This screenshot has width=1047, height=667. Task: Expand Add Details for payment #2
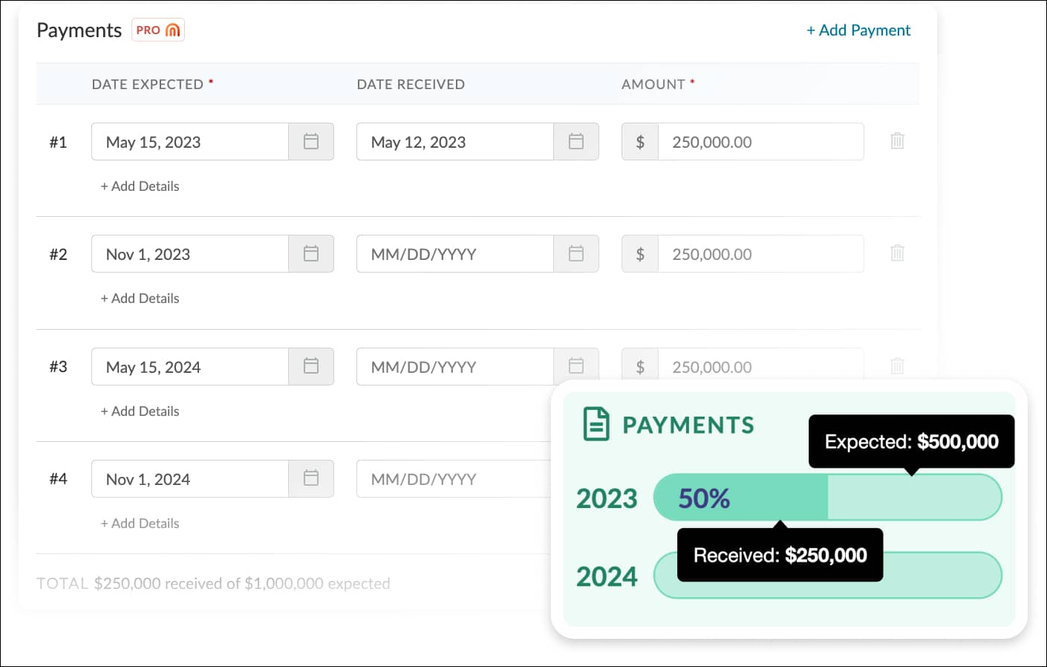point(140,299)
